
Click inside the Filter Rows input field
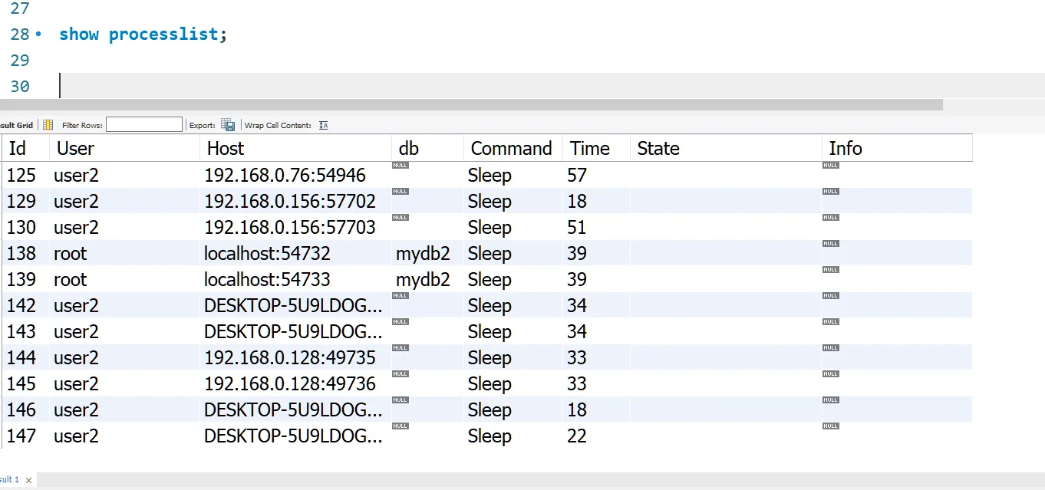click(144, 124)
